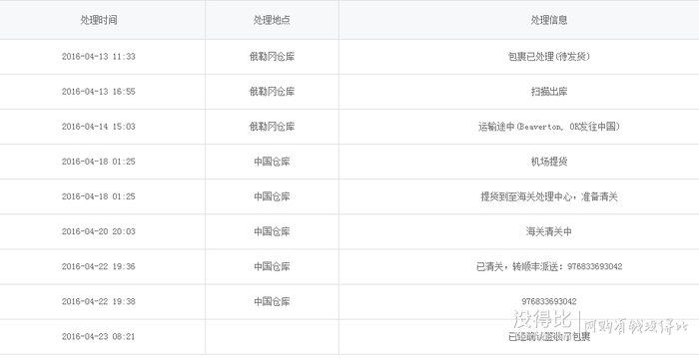The width and height of the screenshot is (699, 360).
Task: Click 包裹已处理(待发货) status text
Action: (x=549, y=57)
